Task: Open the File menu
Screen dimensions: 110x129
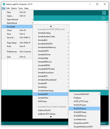Action: (x=3, y=8)
